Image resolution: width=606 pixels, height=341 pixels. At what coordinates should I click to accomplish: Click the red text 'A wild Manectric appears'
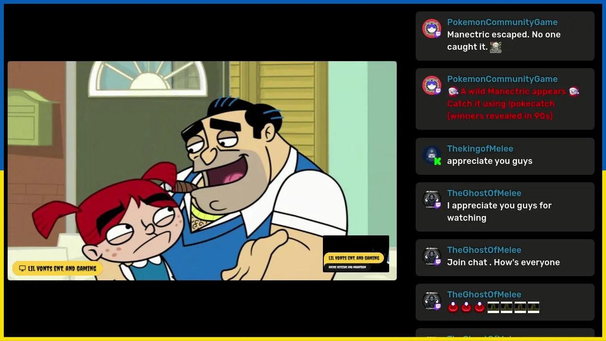[x=513, y=91]
